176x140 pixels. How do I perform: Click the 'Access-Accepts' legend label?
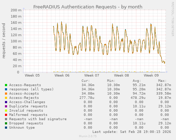click(24, 94)
